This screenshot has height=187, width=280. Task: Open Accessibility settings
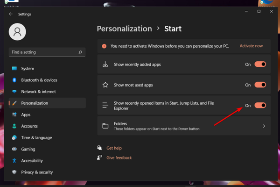(47, 160)
